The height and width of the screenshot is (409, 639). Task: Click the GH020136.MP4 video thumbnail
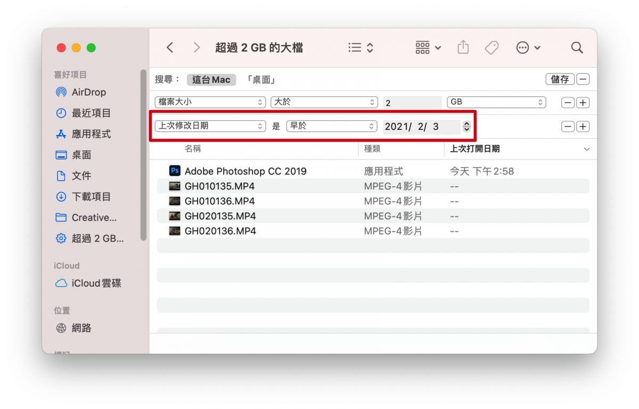[x=175, y=231]
